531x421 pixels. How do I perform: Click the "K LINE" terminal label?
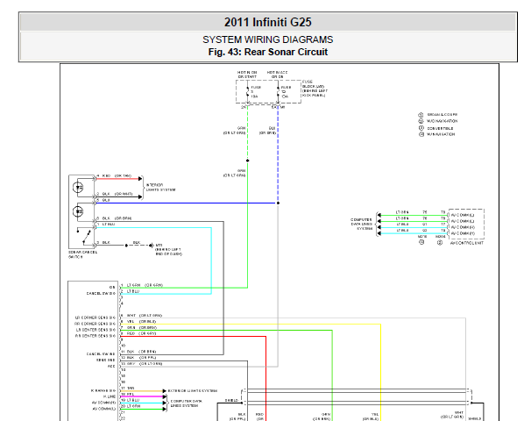(110, 396)
